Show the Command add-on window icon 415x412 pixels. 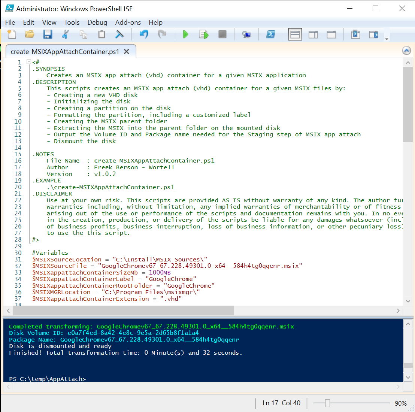click(x=355, y=34)
